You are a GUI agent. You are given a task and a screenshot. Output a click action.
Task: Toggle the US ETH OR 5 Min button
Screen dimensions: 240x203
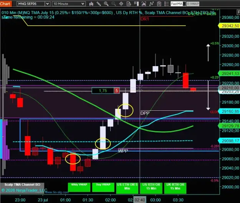coord(127,188)
